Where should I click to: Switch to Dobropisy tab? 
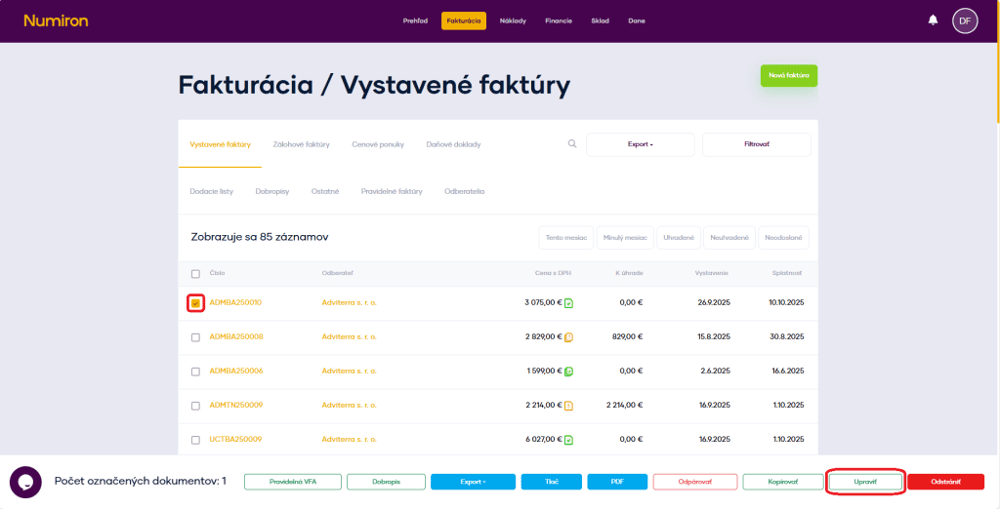(272, 191)
